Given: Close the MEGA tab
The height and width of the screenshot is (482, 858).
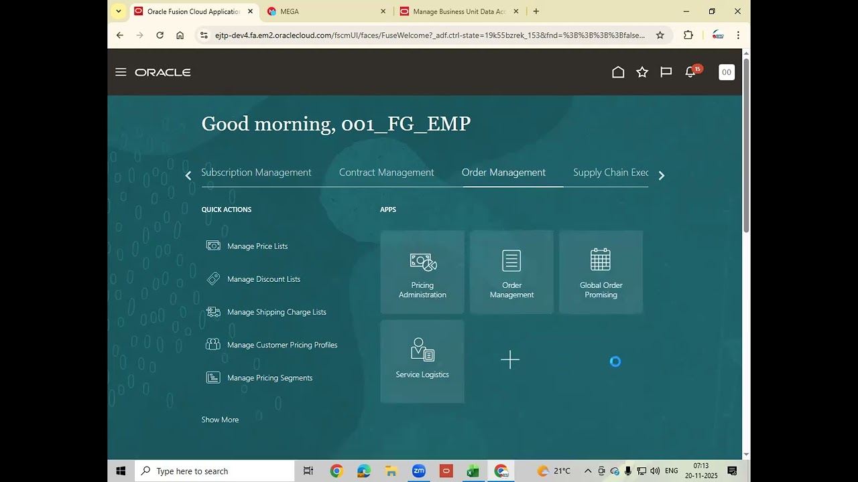Looking at the screenshot, I should tap(383, 11).
